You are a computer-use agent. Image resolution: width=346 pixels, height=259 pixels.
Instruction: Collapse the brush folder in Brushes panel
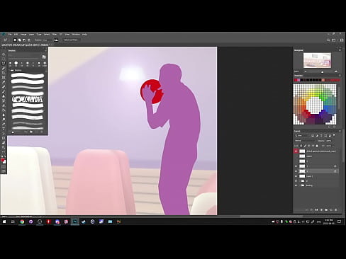pyautogui.click(x=10, y=70)
